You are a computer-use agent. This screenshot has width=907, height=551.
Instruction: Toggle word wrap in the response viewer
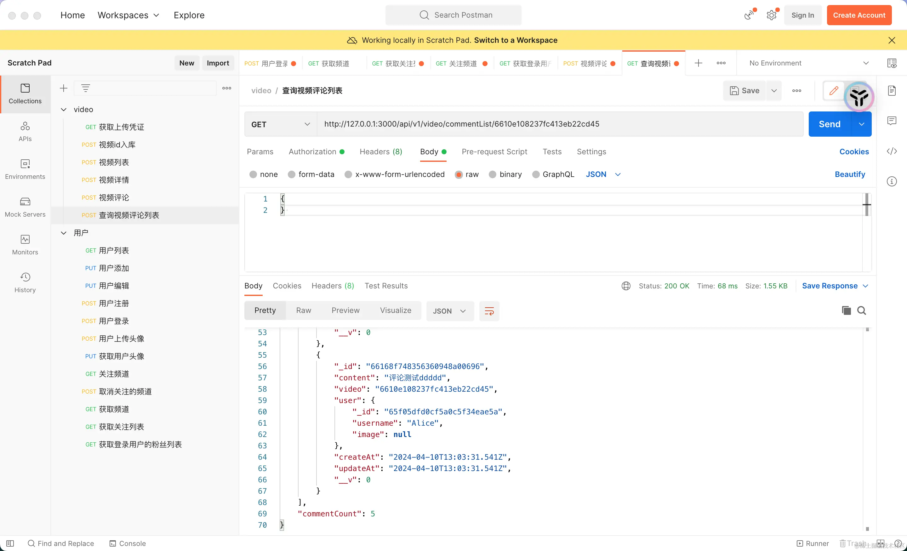pos(489,311)
